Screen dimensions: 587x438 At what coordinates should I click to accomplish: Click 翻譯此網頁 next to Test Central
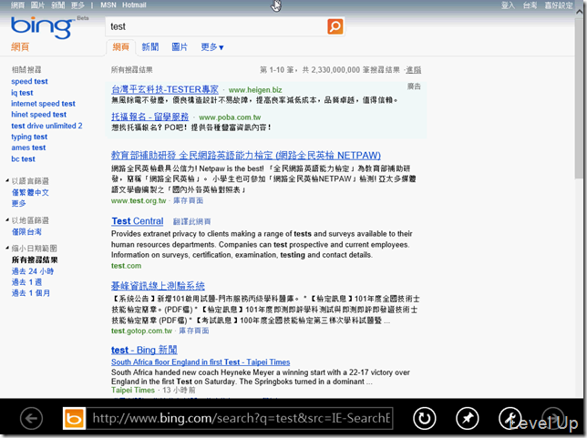coord(191,221)
